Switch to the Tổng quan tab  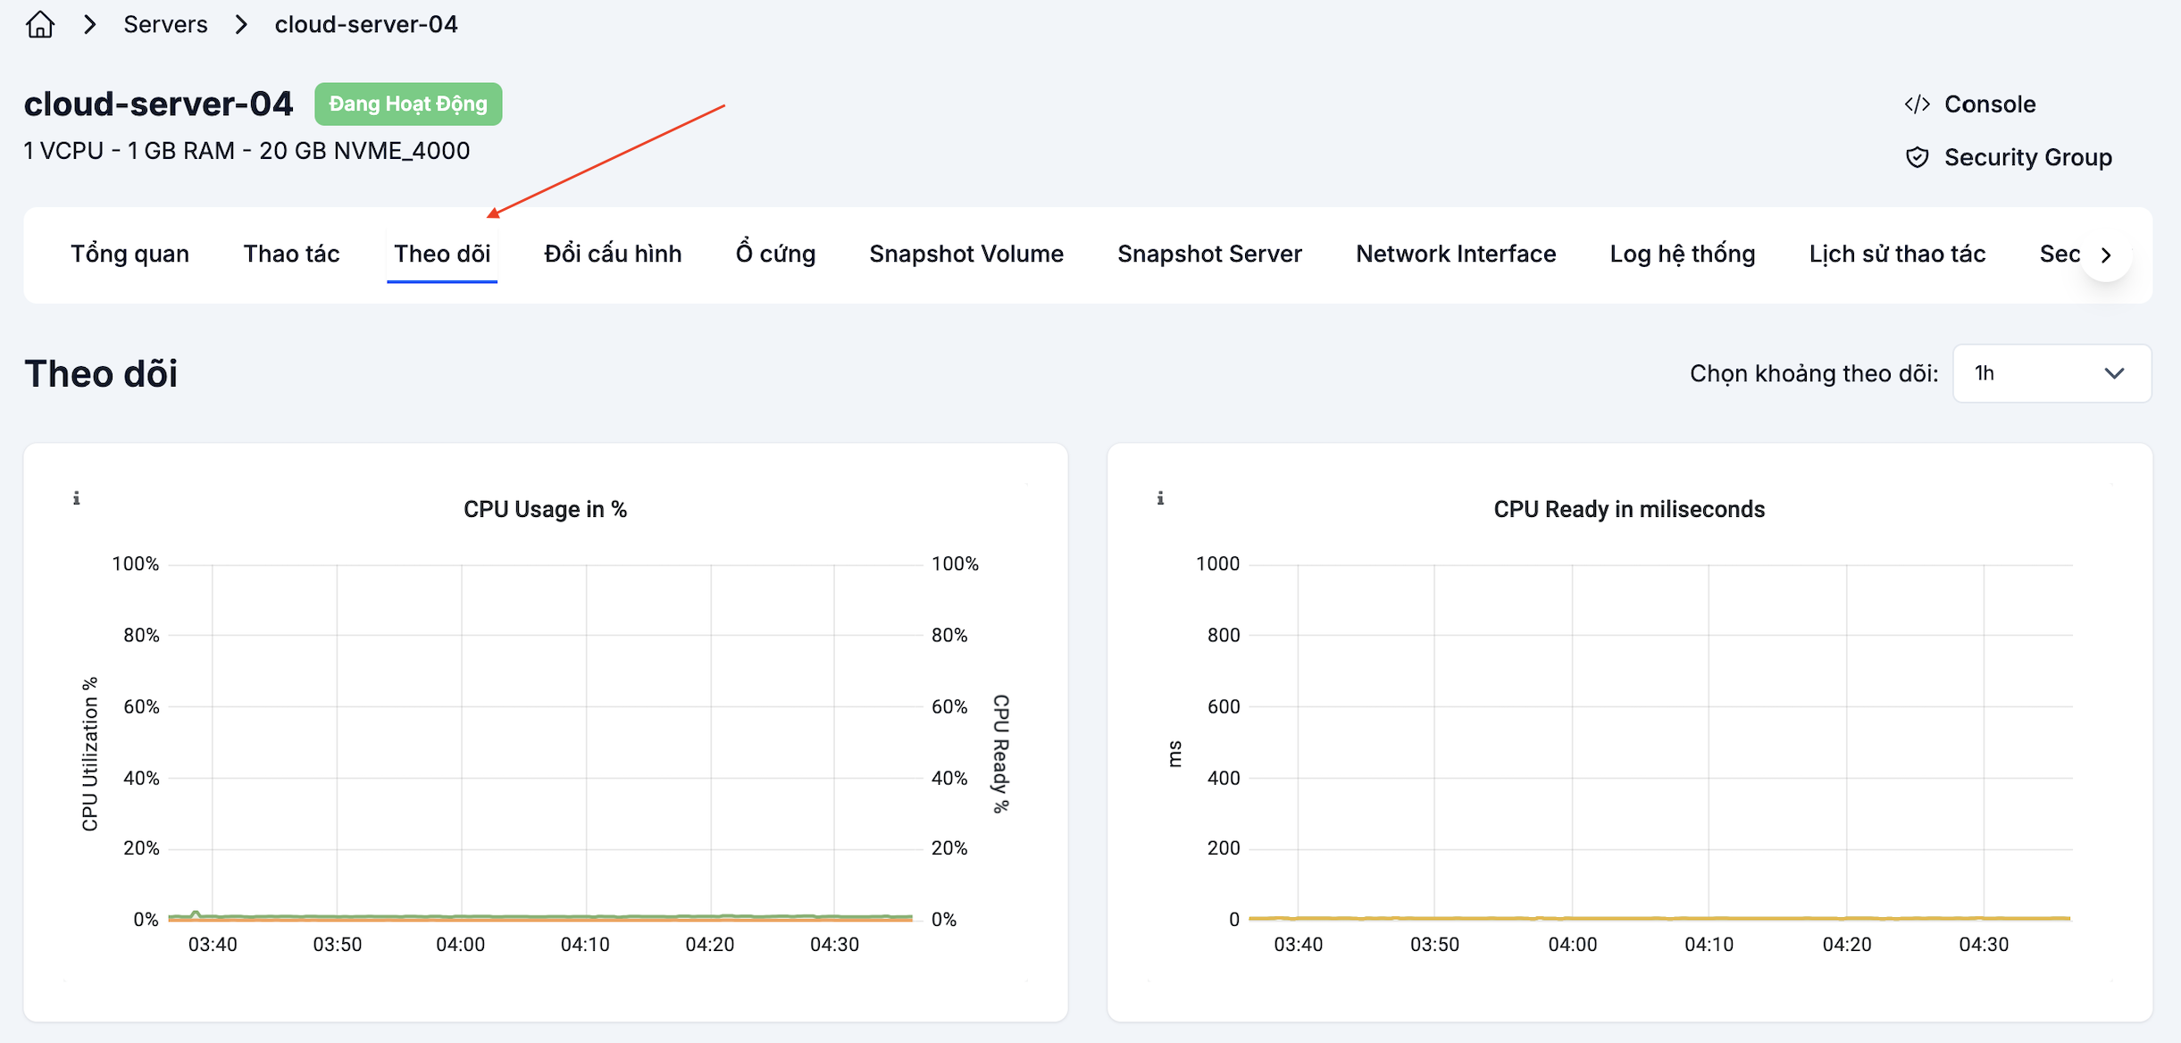click(130, 254)
